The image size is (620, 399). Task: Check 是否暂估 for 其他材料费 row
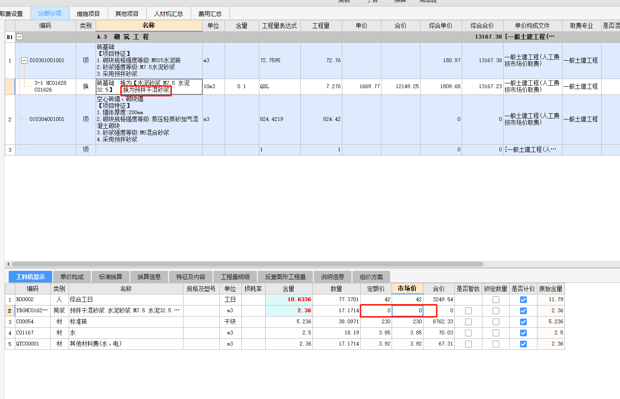click(x=468, y=344)
